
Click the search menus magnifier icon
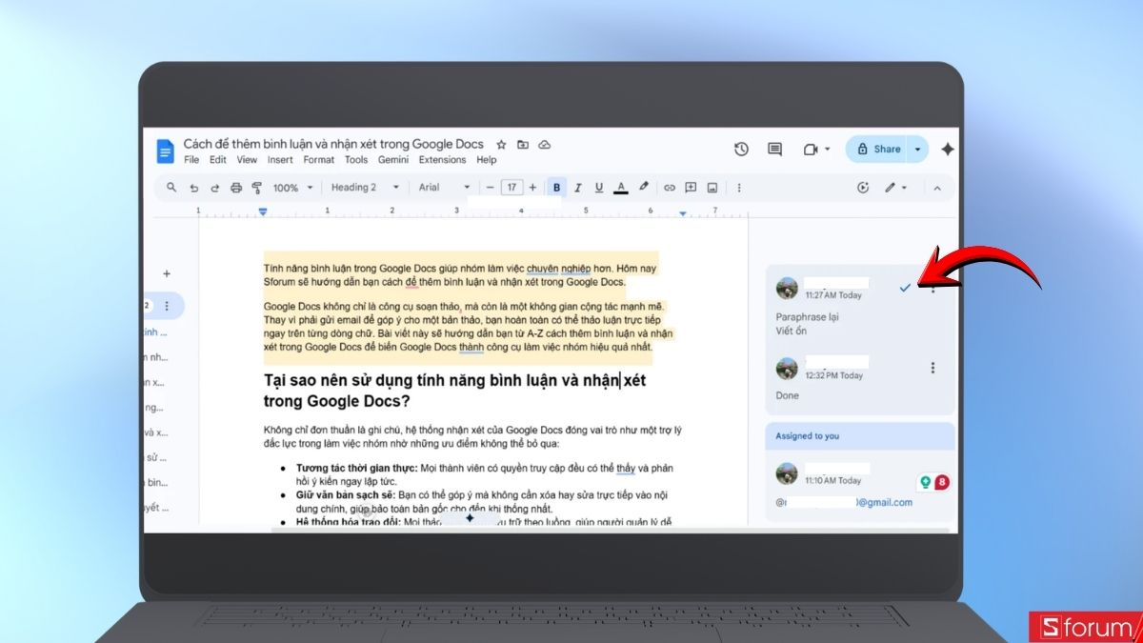click(171, 188)
